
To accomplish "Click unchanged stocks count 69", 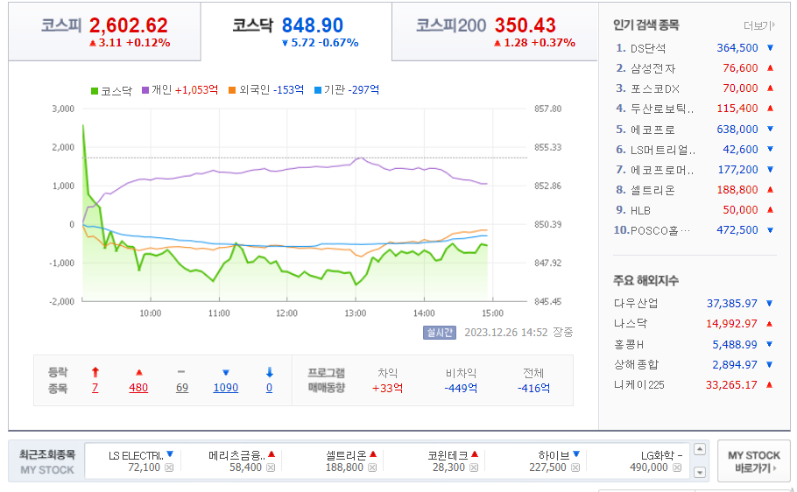I will click(182, 388).
